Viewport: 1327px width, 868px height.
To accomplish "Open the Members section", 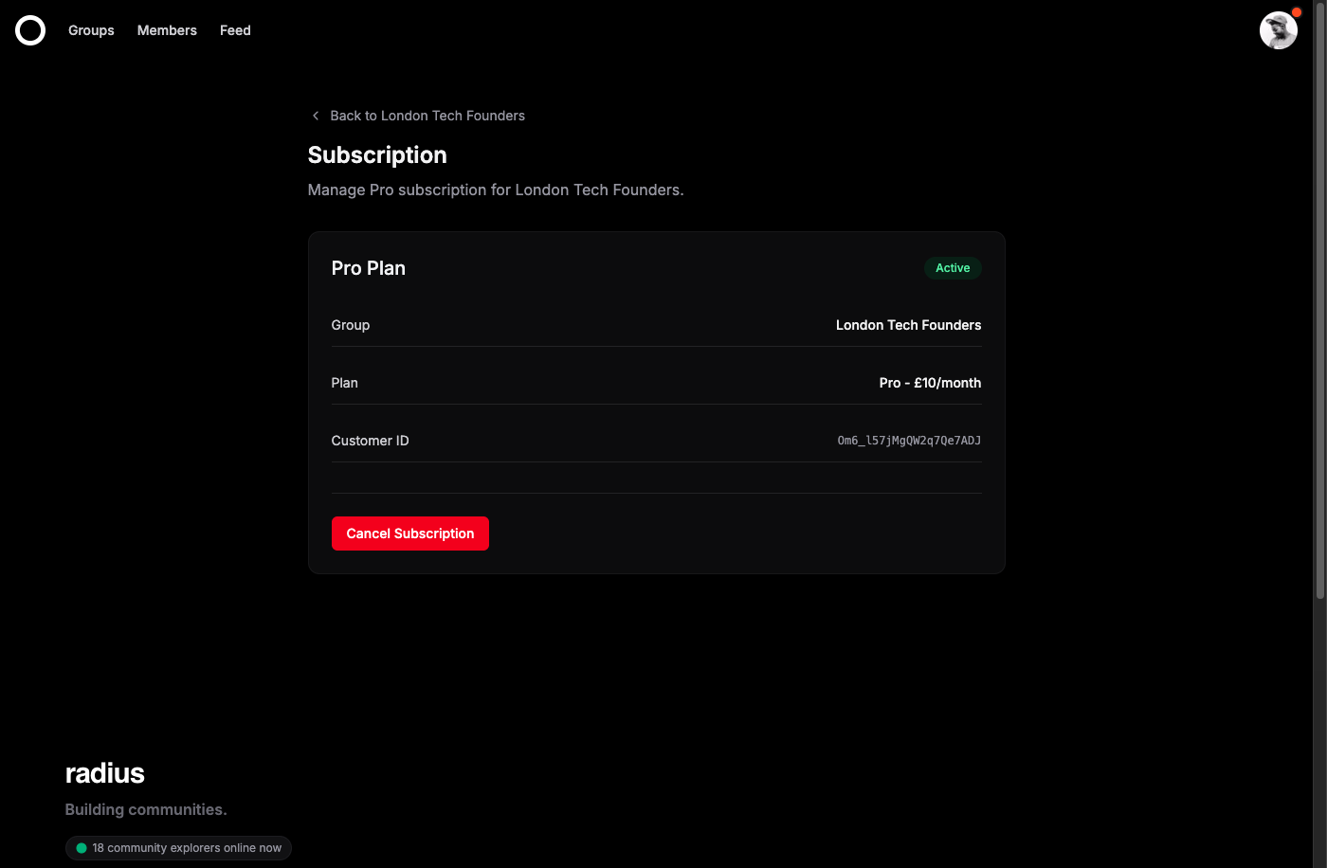I will point(166,29).
